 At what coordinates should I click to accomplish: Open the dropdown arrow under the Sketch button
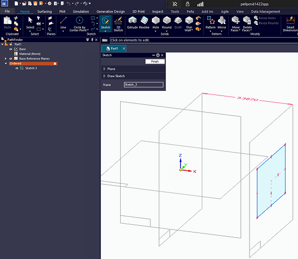(106, 31)
